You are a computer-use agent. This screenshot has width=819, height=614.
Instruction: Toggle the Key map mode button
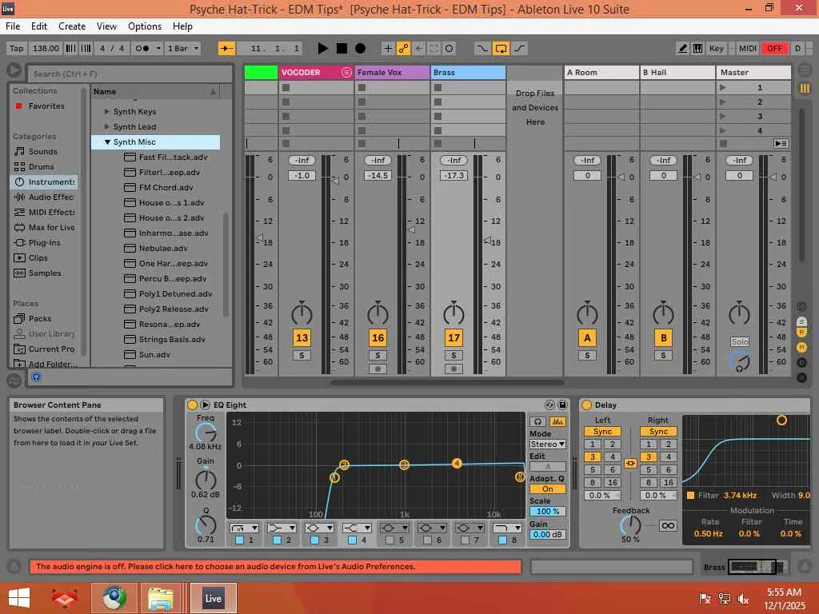[x=716, y=49]
